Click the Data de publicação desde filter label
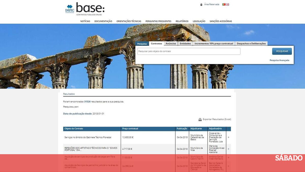The height and width of the screenshot is (172, 305). [x=78, y=114]
